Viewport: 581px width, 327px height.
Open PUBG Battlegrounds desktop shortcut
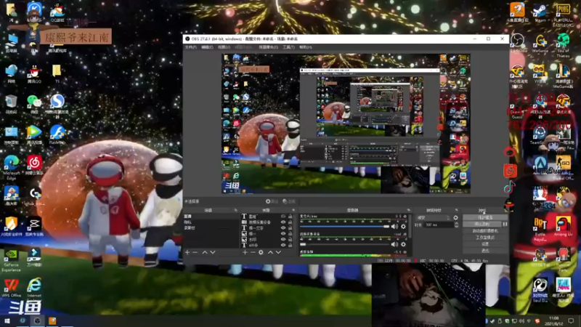pyautogui.click(x=563, y=15)
